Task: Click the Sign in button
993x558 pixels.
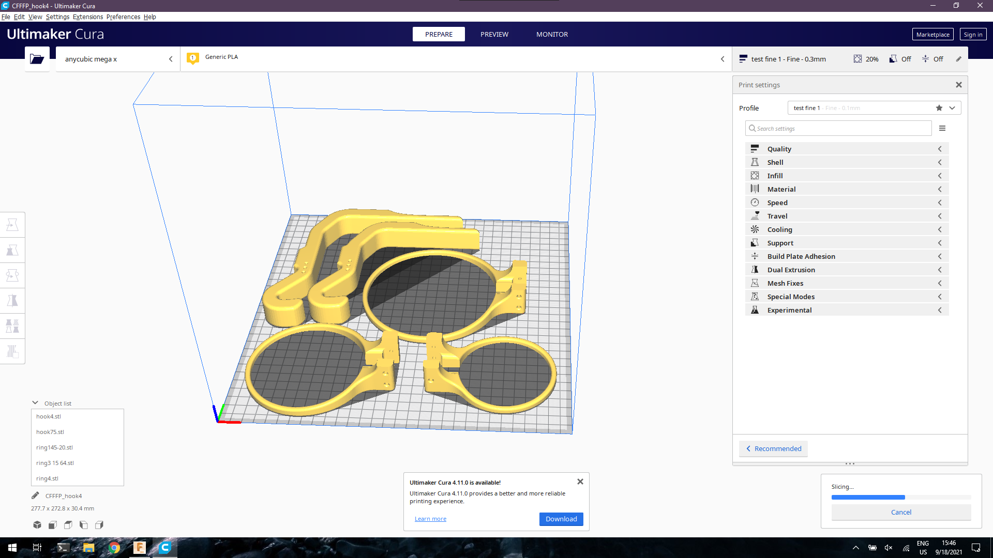Action: click(x=973, y=34)
